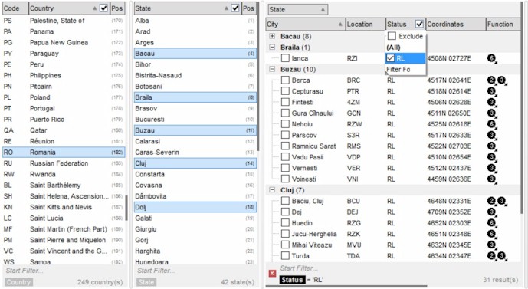Click the function icon in the Nehoiu row

tap(491, 124)
